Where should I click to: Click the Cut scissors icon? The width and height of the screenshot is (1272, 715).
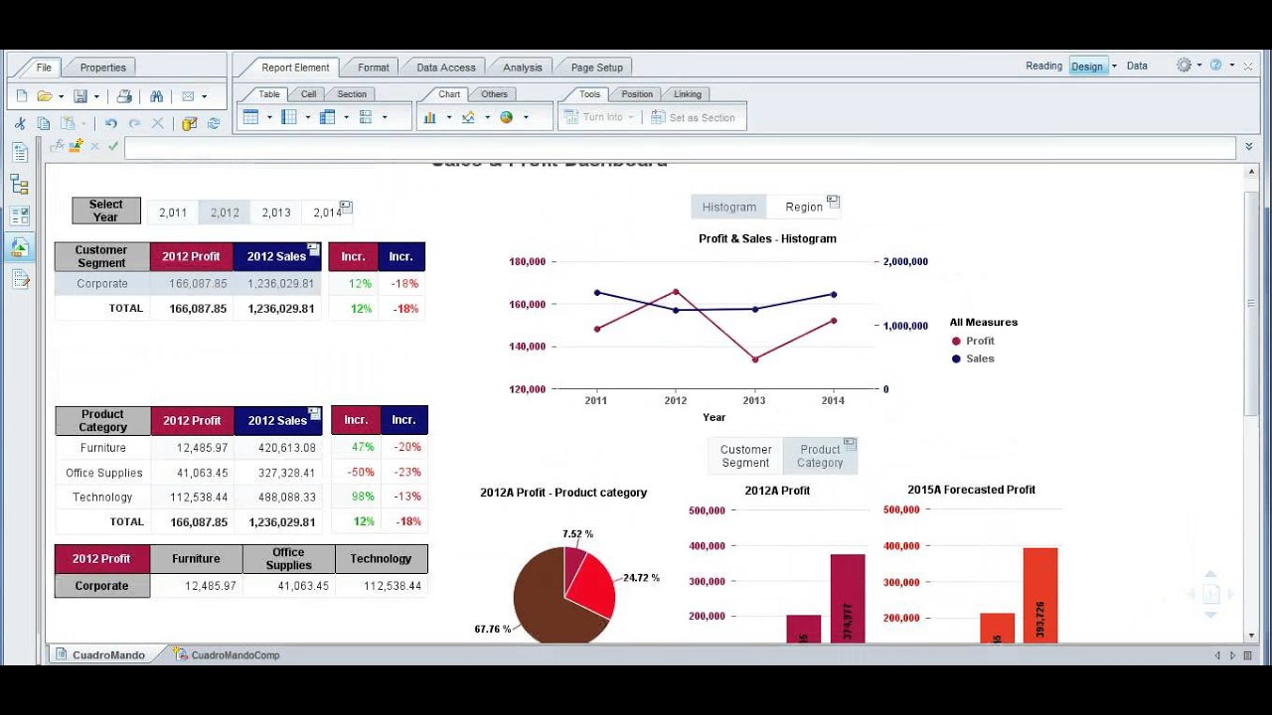pyautogui.click(x=19, y=123)
